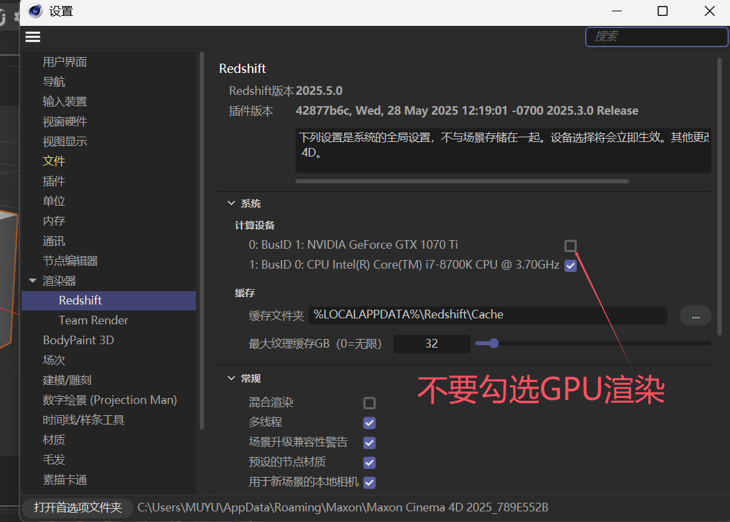Open 插件 preferences
Image resolution: width=730 pixels, height=522 pixels.
pyautogui.click(x=54, y=181)
